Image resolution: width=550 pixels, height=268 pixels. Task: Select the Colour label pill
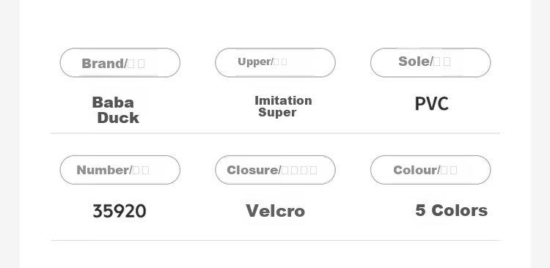tap(430, 170)
